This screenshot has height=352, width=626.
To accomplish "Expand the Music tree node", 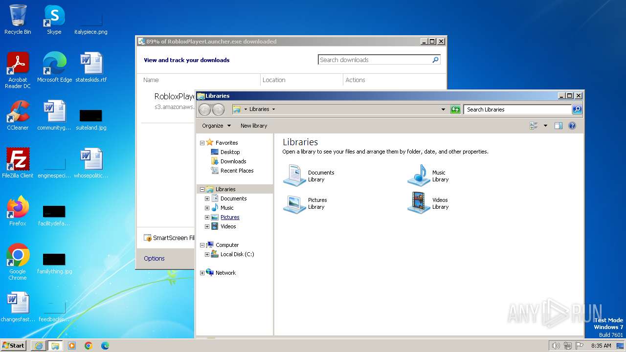I will tap(207, 208).
